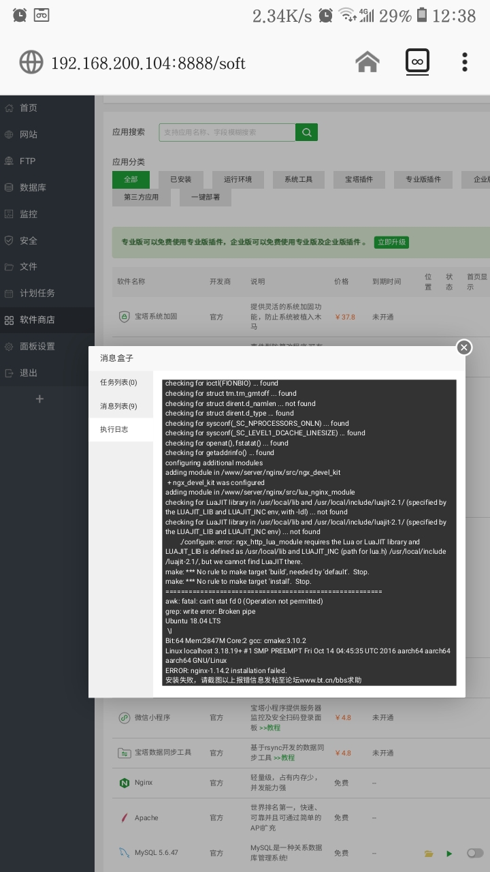Click the 立即升级 upgrade button

[391, 242]
